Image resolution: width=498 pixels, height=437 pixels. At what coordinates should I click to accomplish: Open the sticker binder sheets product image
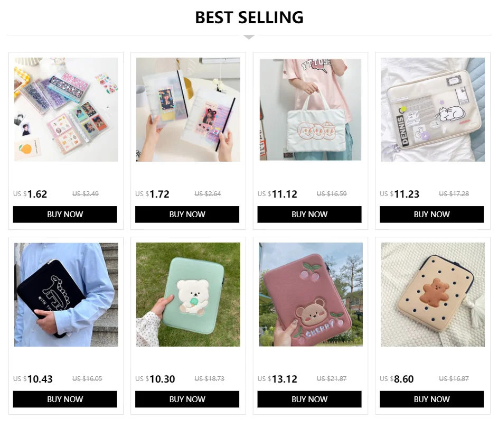click(66, 110)
